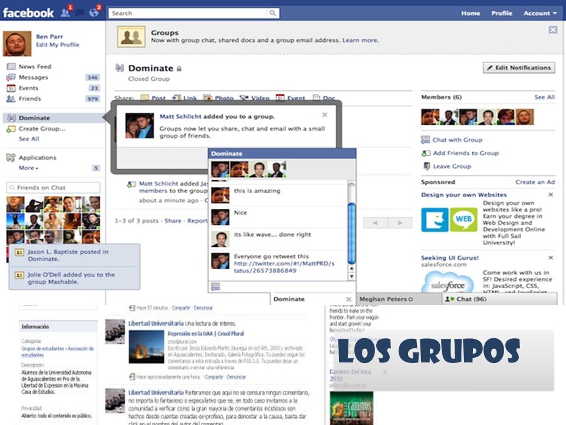Screen dimensions: 566x425
Task: Click Edit My Profile link
Action: tap(58, 45)
